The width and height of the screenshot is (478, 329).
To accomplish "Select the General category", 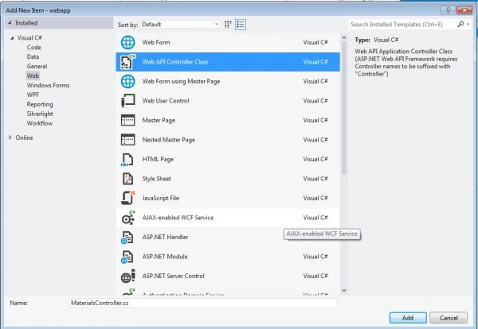I will [37, 66].
